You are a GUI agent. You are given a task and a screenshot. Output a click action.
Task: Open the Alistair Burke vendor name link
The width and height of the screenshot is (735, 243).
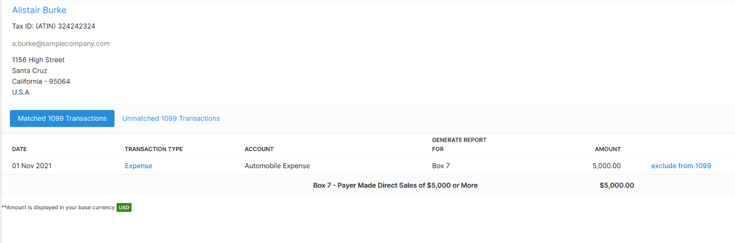coord(39,10)
